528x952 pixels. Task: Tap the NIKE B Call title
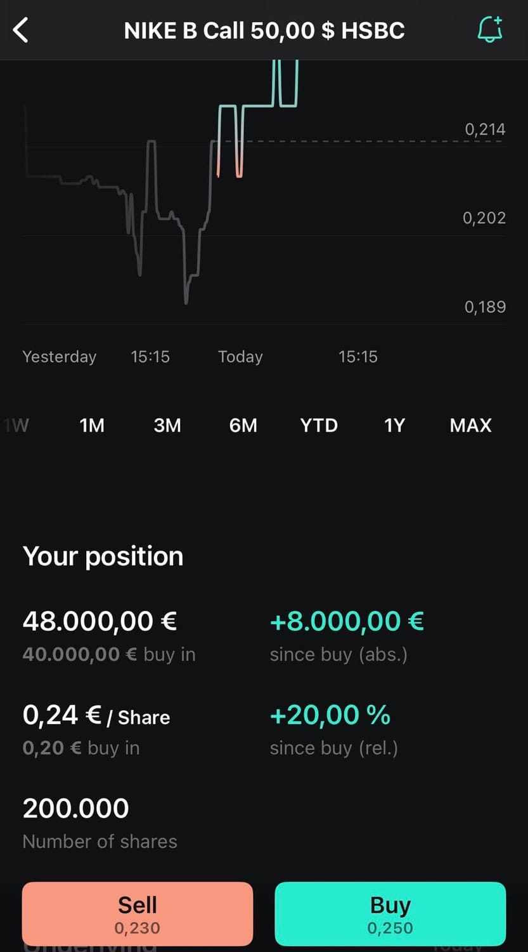(264, 30)
